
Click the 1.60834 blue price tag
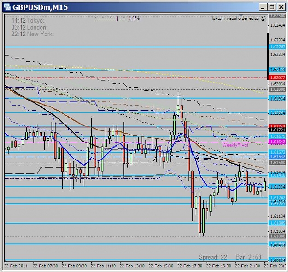277,260
